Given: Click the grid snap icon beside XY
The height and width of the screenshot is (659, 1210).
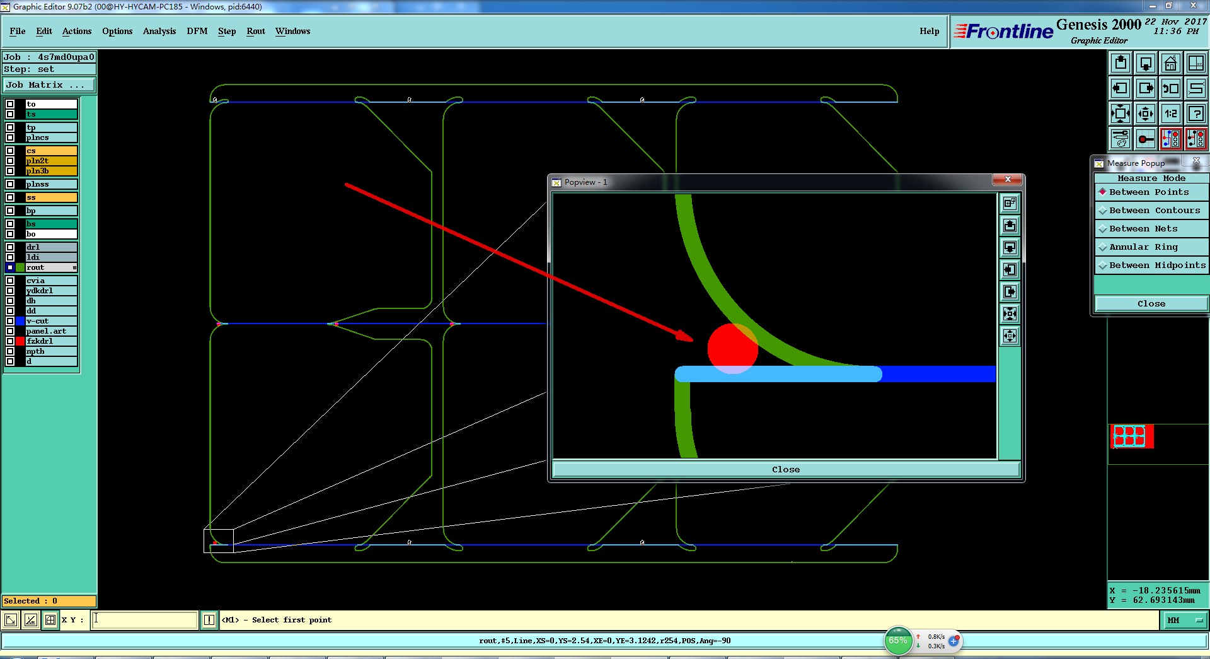Looking at the screenshot, I should tap(50, 620).
